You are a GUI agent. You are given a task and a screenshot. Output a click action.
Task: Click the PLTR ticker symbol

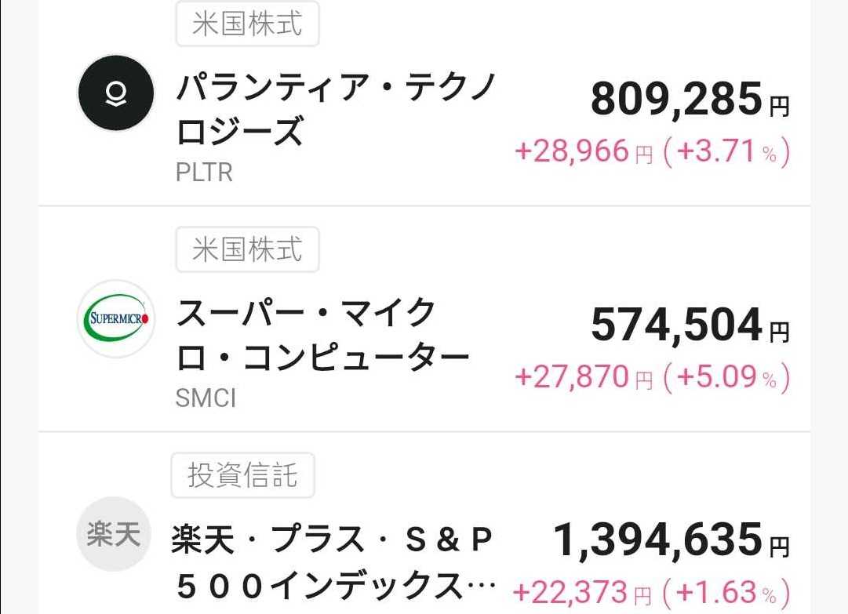[x=204, y=173]
